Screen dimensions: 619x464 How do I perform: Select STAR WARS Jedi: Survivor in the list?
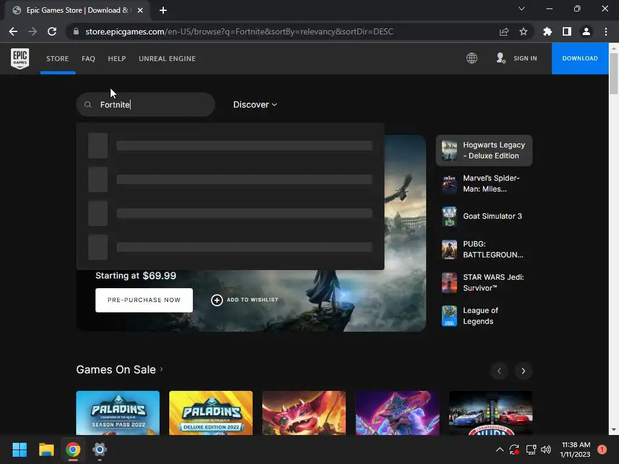pyautogui.click(x=484, y=283)
